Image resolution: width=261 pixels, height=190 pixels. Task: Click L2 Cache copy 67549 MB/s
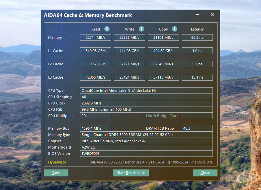tap(163, 64)
